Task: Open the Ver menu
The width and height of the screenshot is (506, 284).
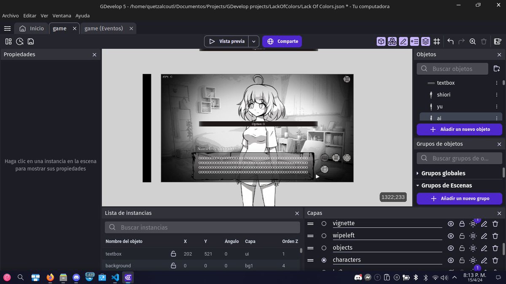Action: pos(44,16)
